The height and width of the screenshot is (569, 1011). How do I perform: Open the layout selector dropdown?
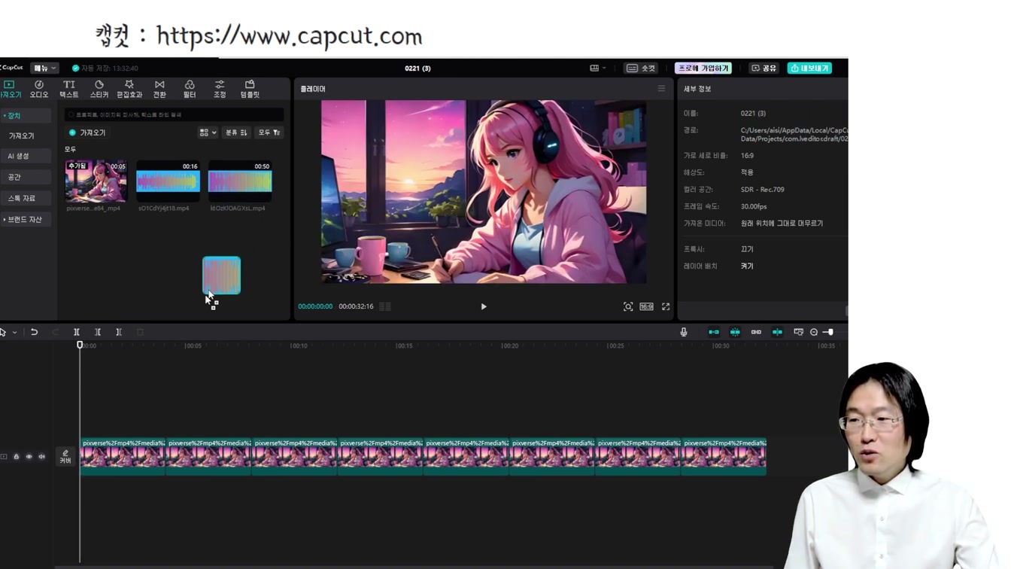click(598, 68)
